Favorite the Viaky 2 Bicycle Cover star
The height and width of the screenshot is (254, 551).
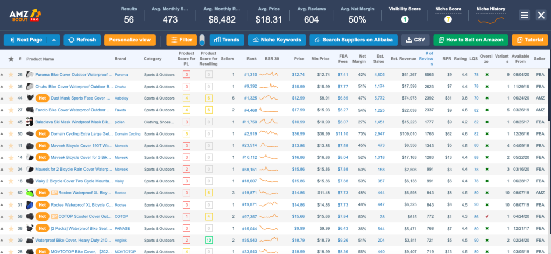[x=11, y=181]
